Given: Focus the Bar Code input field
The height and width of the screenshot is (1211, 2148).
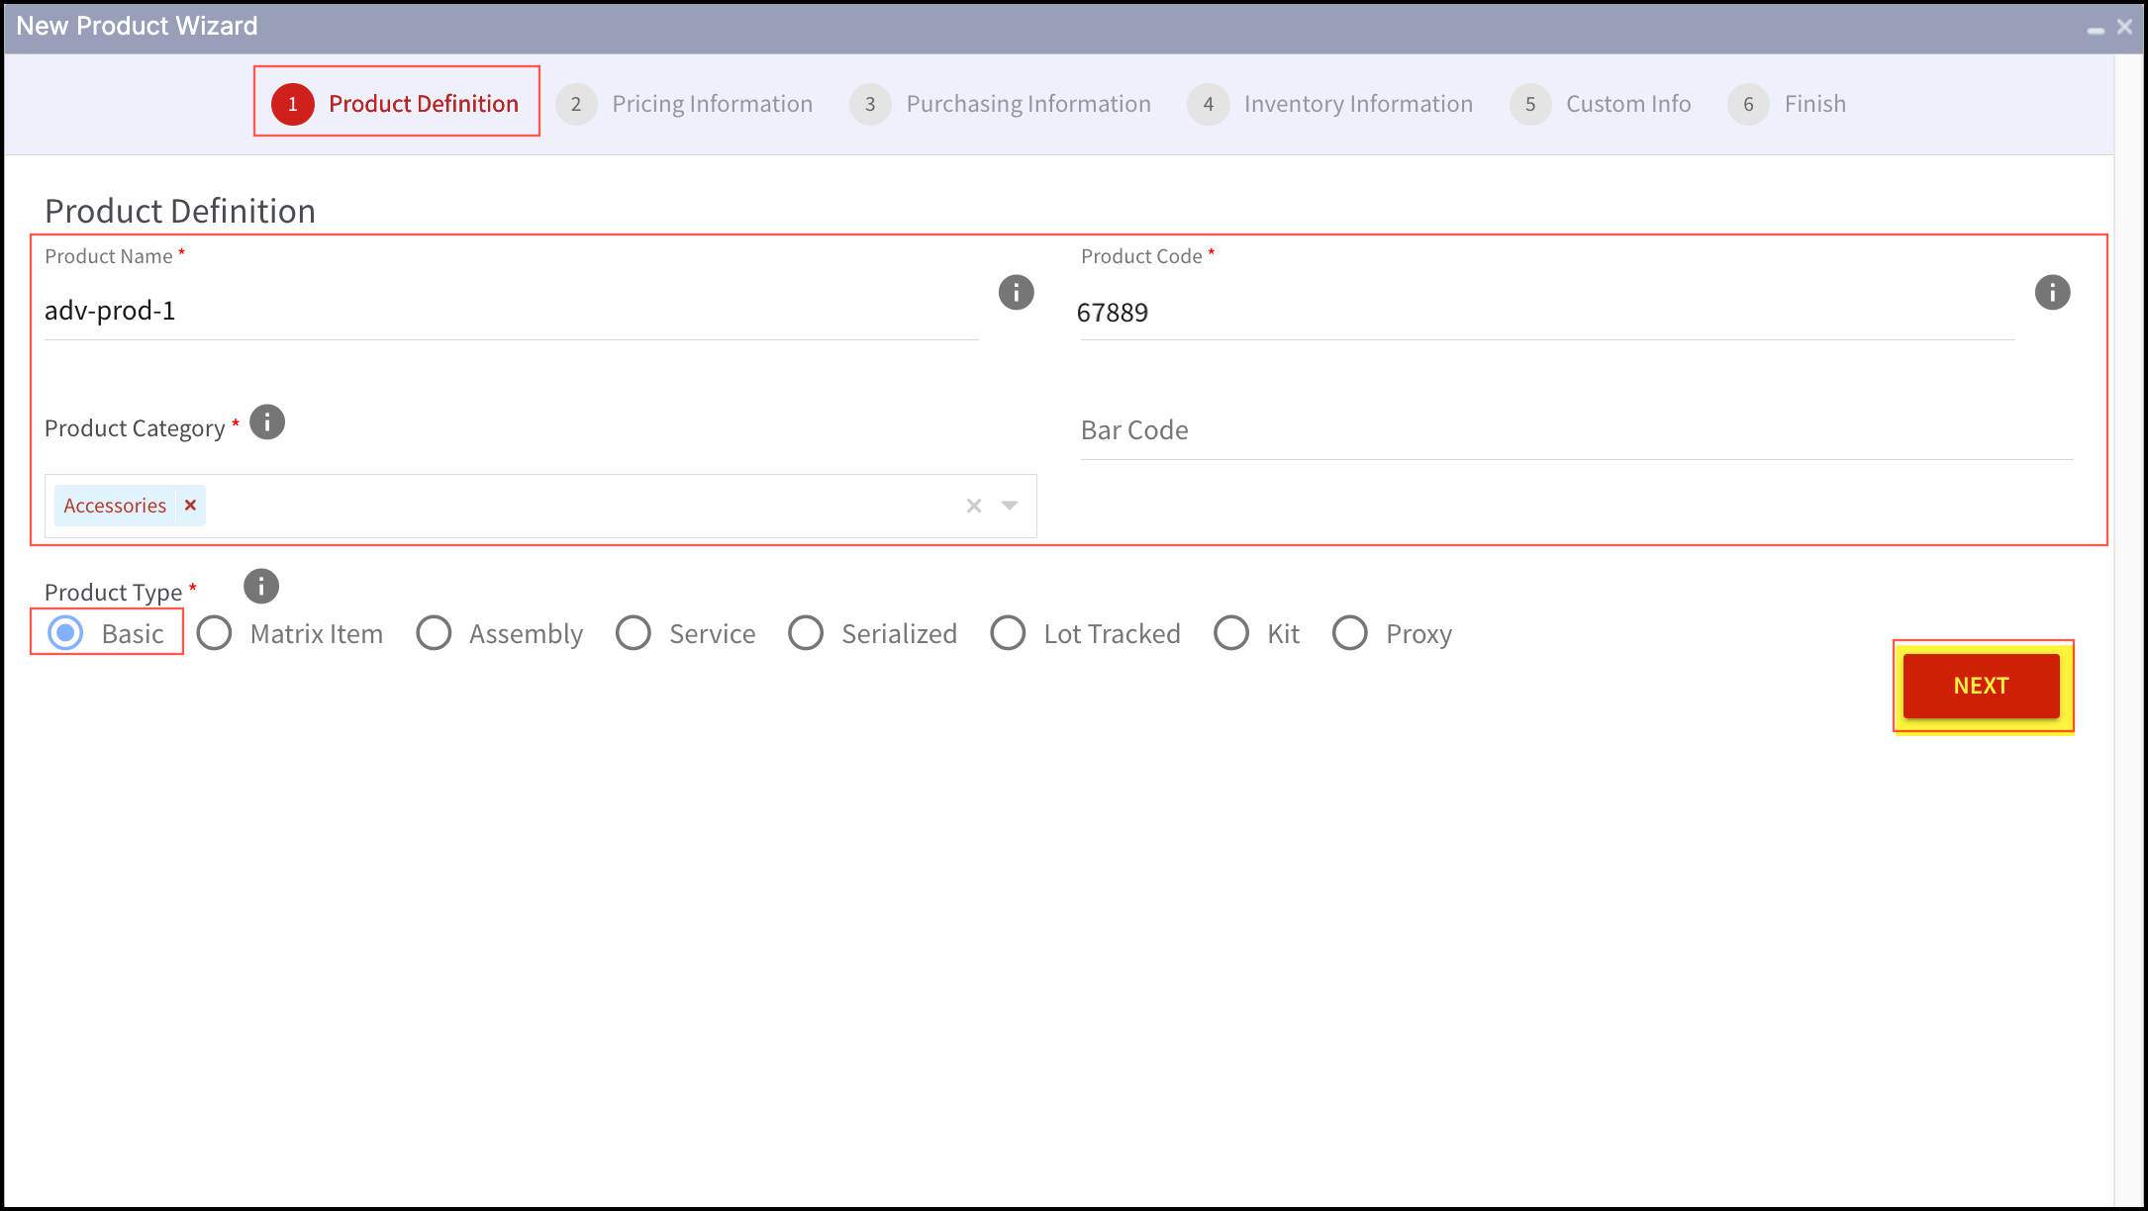Looking at the screenshot, I should (1577, 431).
